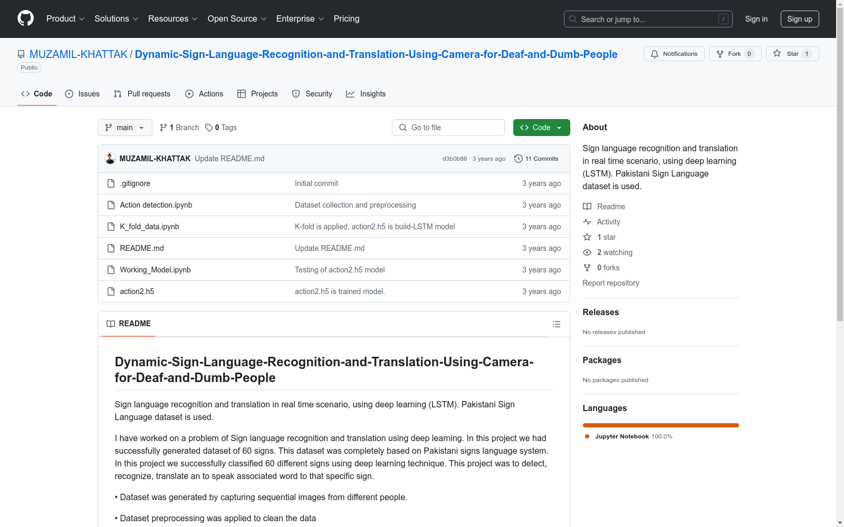Click the file icon beside README.md
Screen dimensions: 844x527
tap(111, 248)
